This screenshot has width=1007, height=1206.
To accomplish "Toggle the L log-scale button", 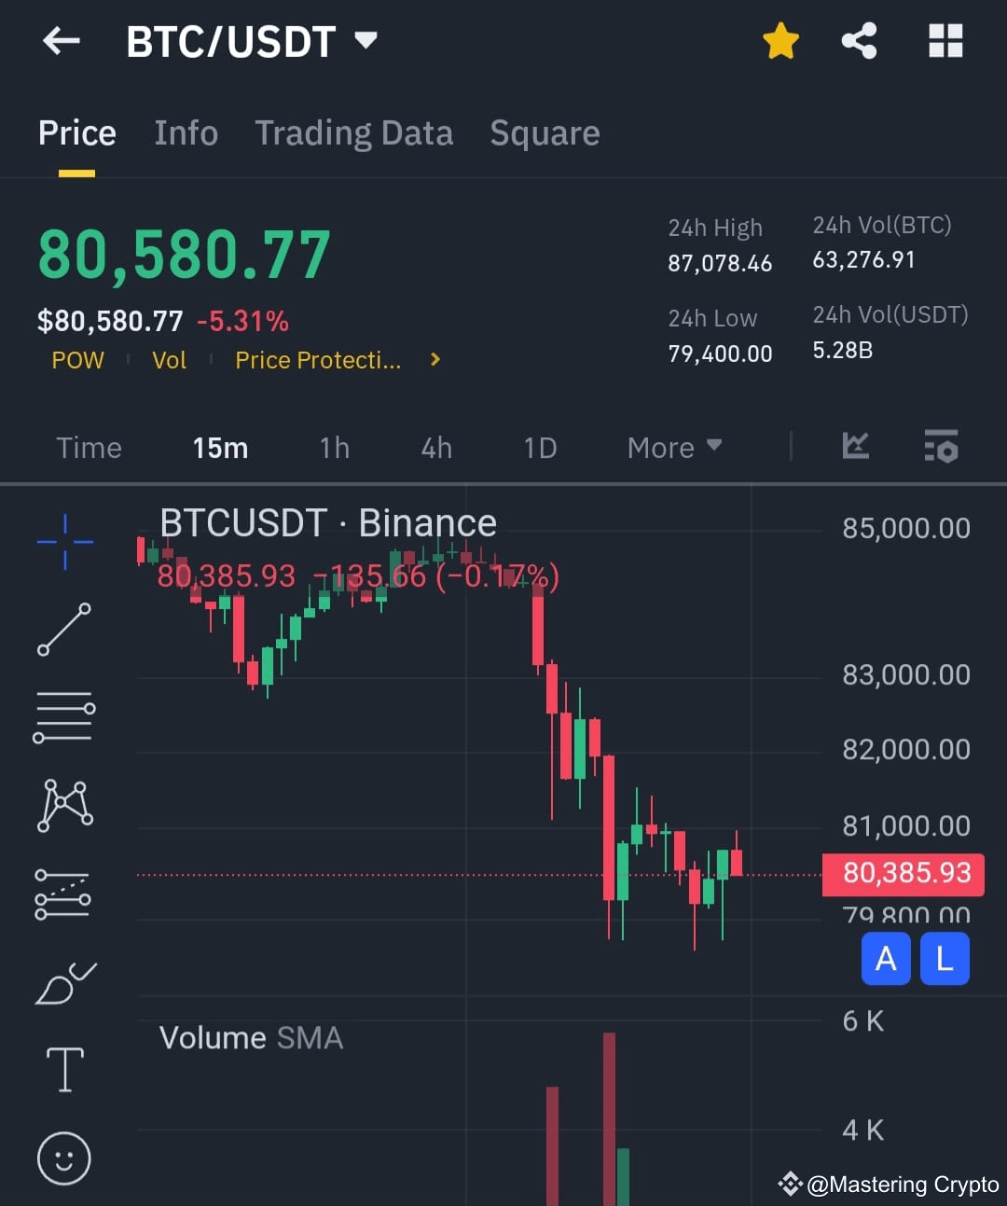I will [x=945, y=959].
